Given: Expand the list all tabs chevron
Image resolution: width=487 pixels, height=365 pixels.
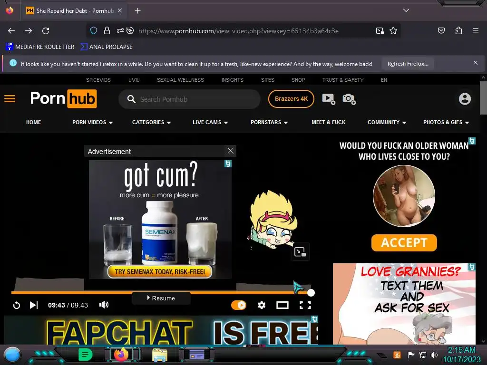Looking at the screenshot, I should coord(406,10).
